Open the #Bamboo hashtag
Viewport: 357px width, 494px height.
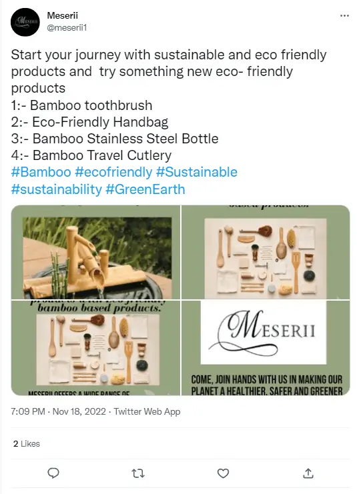click(41, 172)
